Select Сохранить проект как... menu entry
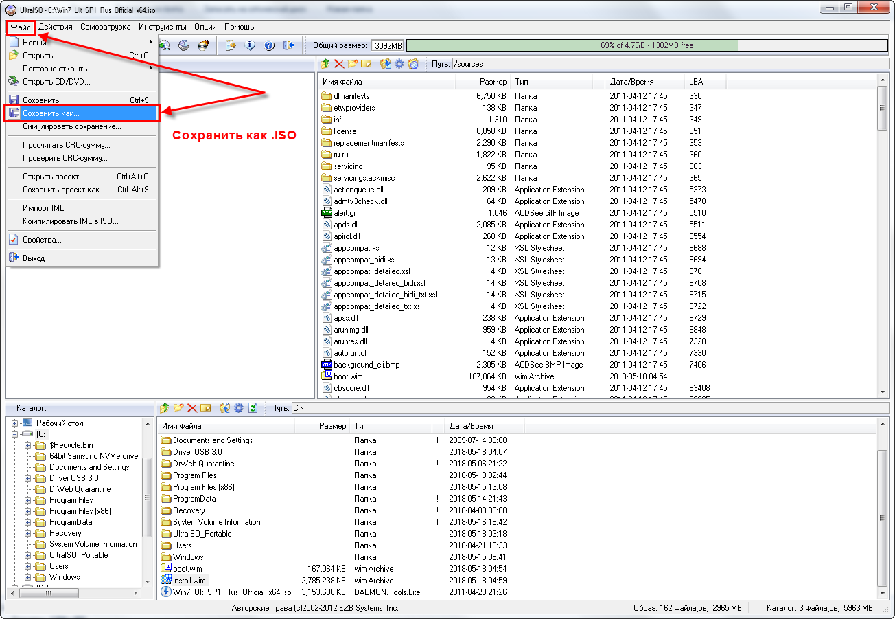This screenshot has width=895, height=619. pos(82,190)
